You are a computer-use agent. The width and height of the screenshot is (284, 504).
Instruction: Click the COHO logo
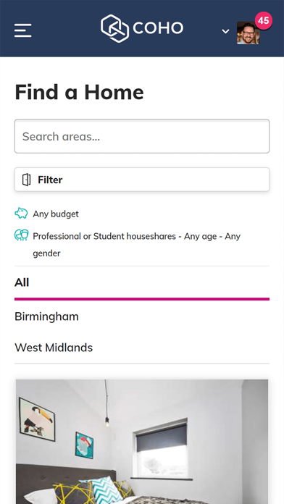point(142,28)
